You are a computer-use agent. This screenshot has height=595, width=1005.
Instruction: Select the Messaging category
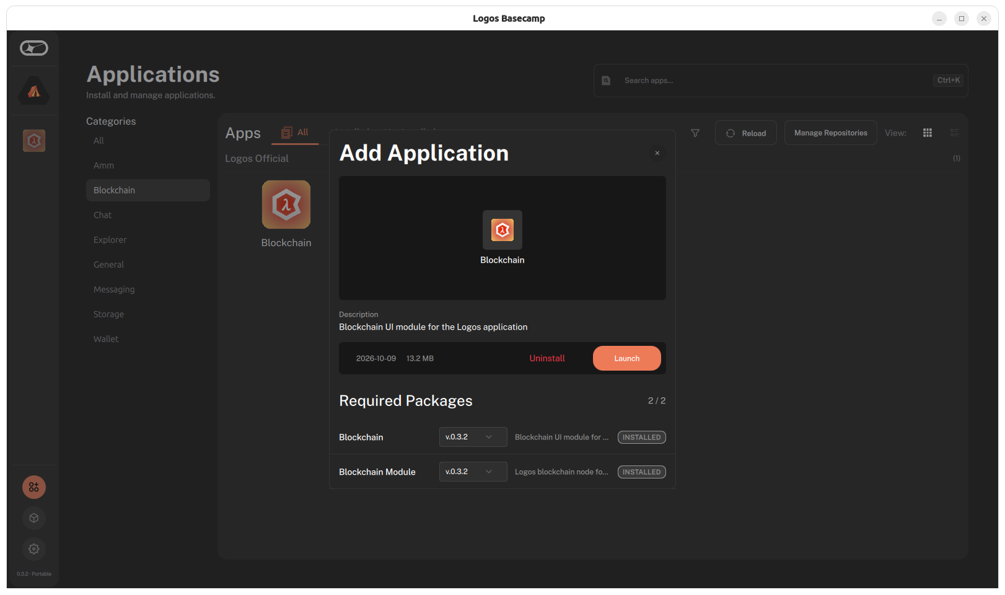click(x=148, y=289)
